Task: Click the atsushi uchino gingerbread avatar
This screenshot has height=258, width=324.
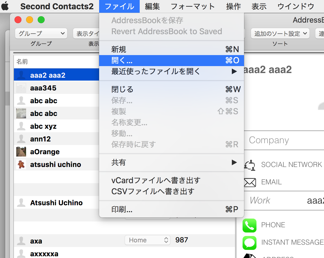Action: 21,164
